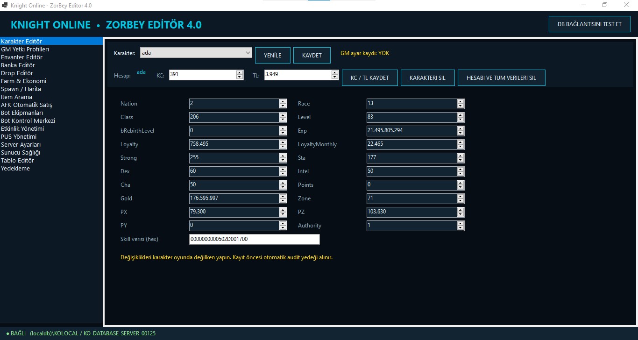Click the bRebirthLevel spinner arrows
The image size is (638, 340).
pos(283,131)
